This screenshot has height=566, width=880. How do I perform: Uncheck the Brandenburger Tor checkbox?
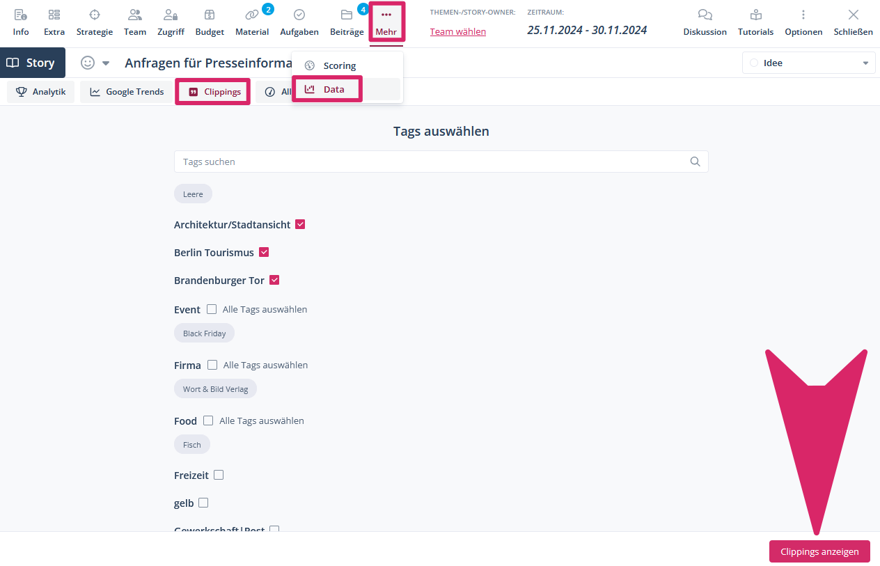(274, 281)
